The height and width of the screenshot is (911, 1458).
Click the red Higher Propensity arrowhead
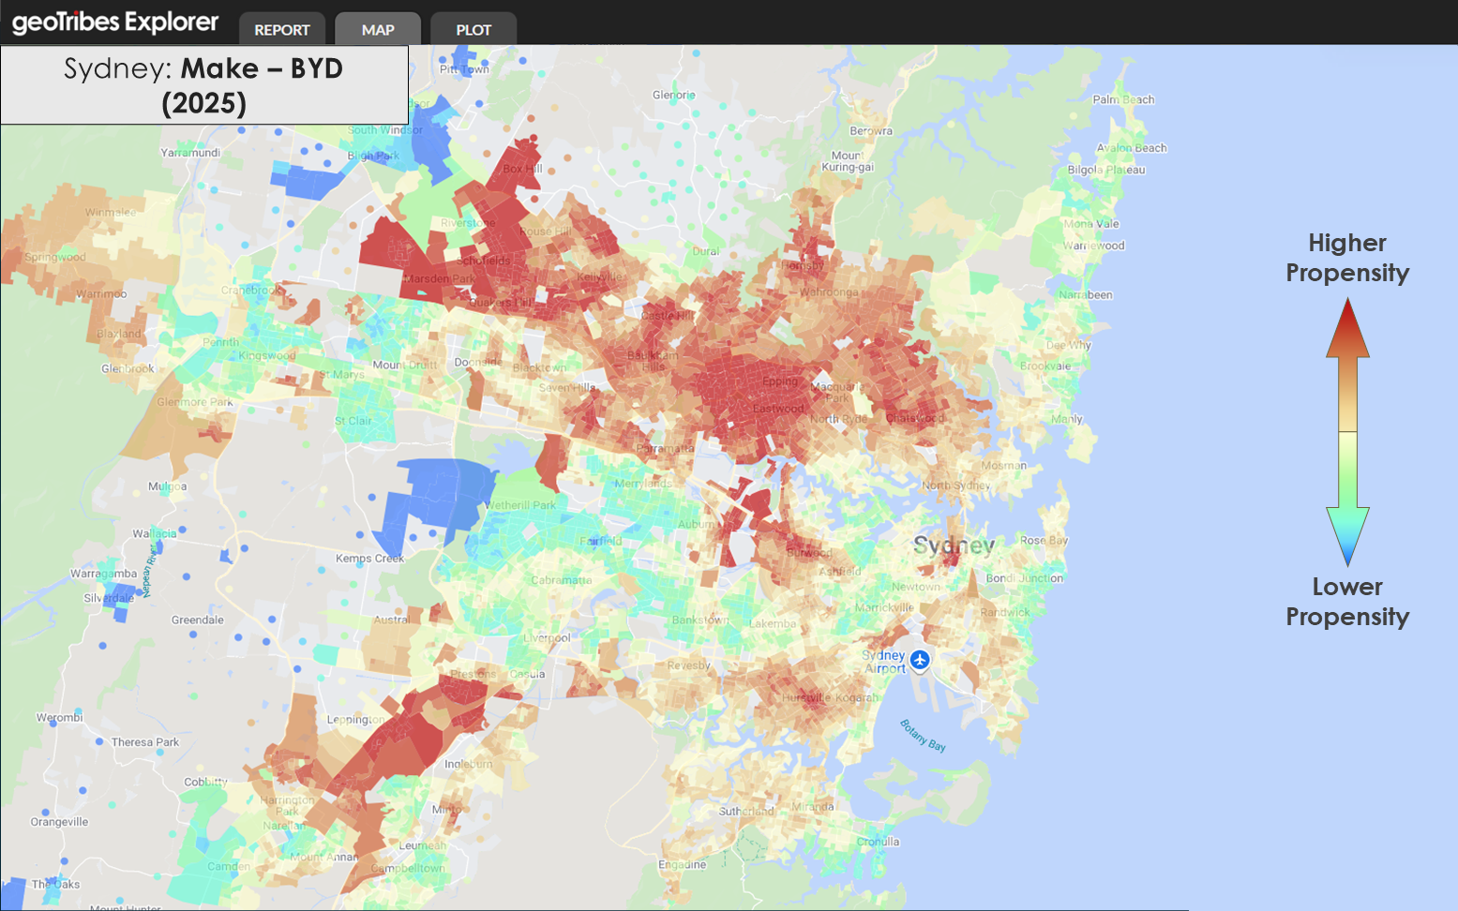(x=1347, y=328)
